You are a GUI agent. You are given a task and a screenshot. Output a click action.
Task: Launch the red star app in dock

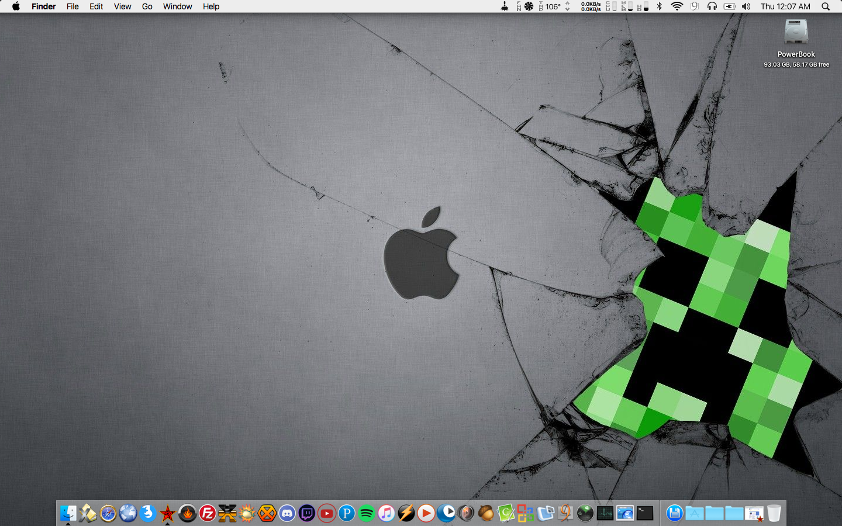[x=168, y=513]
